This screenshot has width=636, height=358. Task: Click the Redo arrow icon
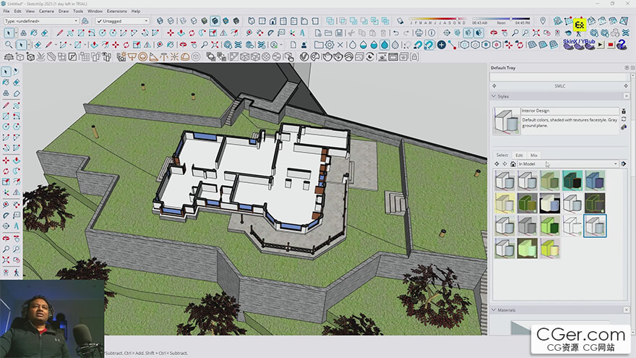[406, 33]
